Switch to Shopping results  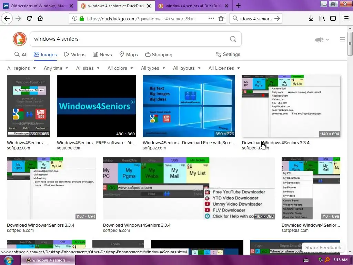(x=159, y=55)
